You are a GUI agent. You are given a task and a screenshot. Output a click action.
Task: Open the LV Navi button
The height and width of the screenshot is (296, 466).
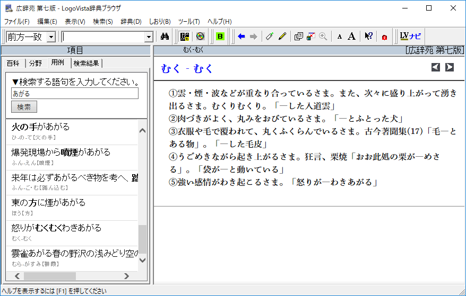tap(410, 37)
